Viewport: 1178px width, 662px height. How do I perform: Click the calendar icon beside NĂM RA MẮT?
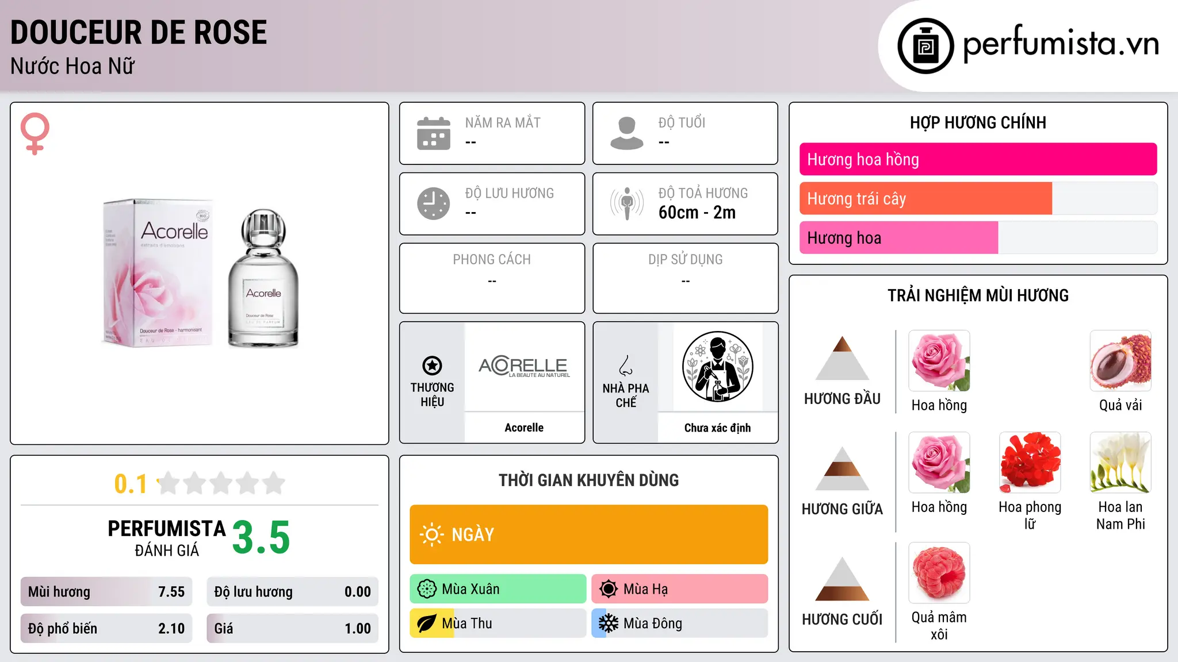coord(434,133)
